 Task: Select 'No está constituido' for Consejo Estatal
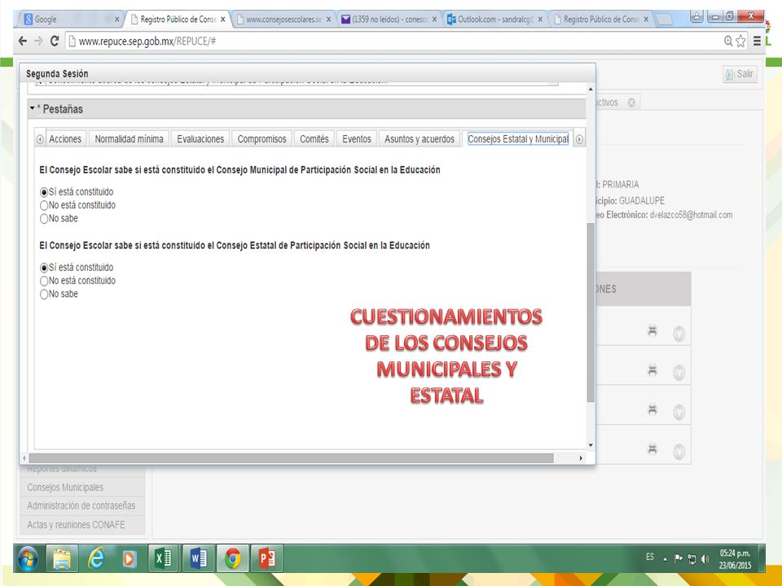44,281
